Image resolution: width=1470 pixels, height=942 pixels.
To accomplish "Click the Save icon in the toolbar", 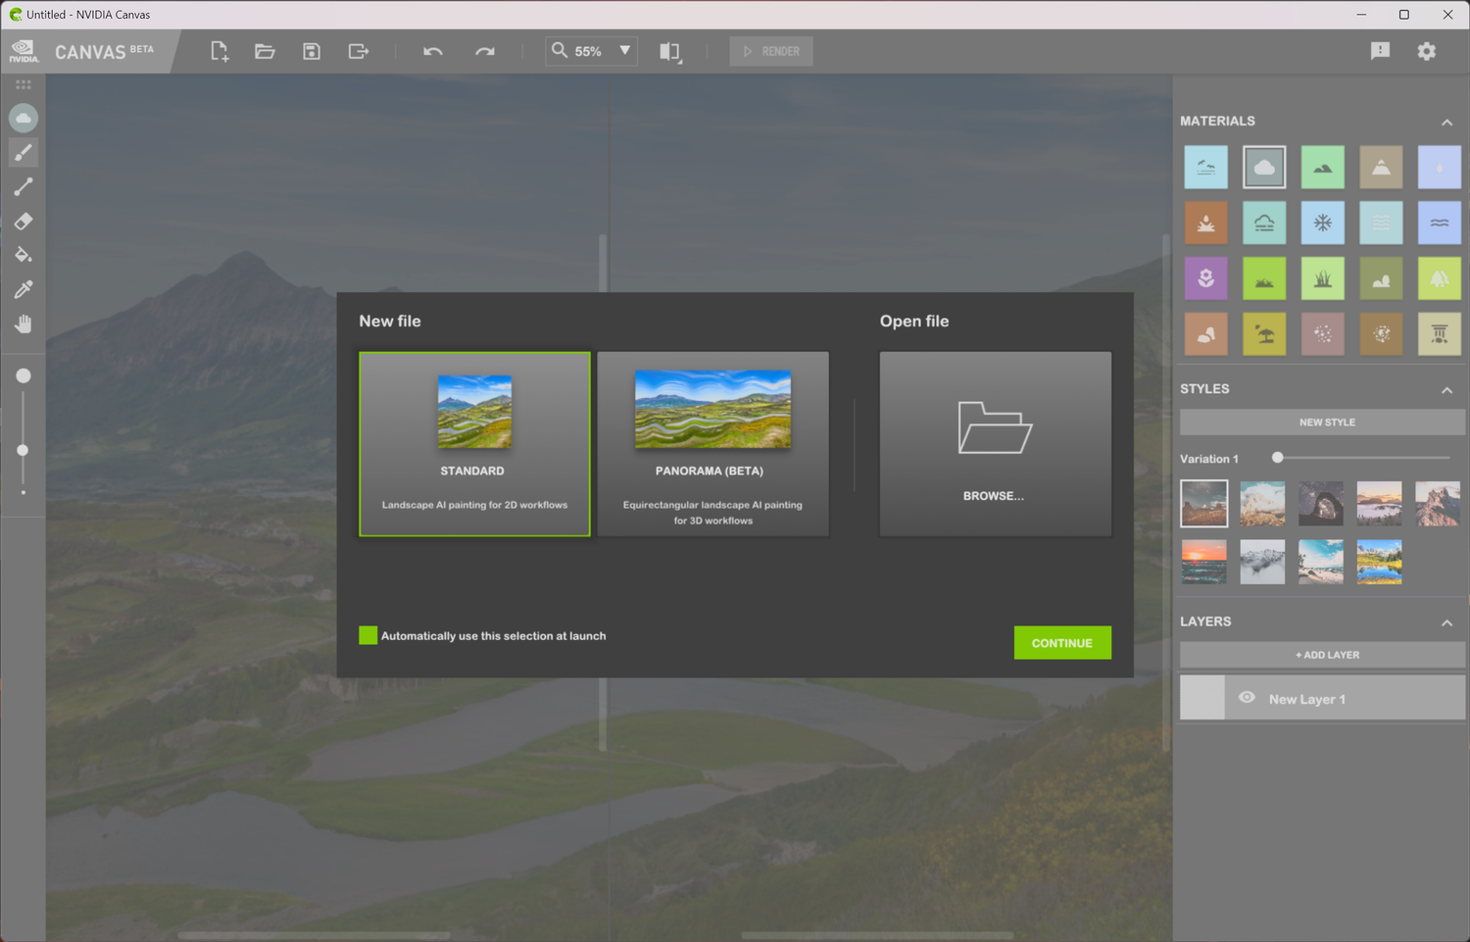I will [312, 51].
